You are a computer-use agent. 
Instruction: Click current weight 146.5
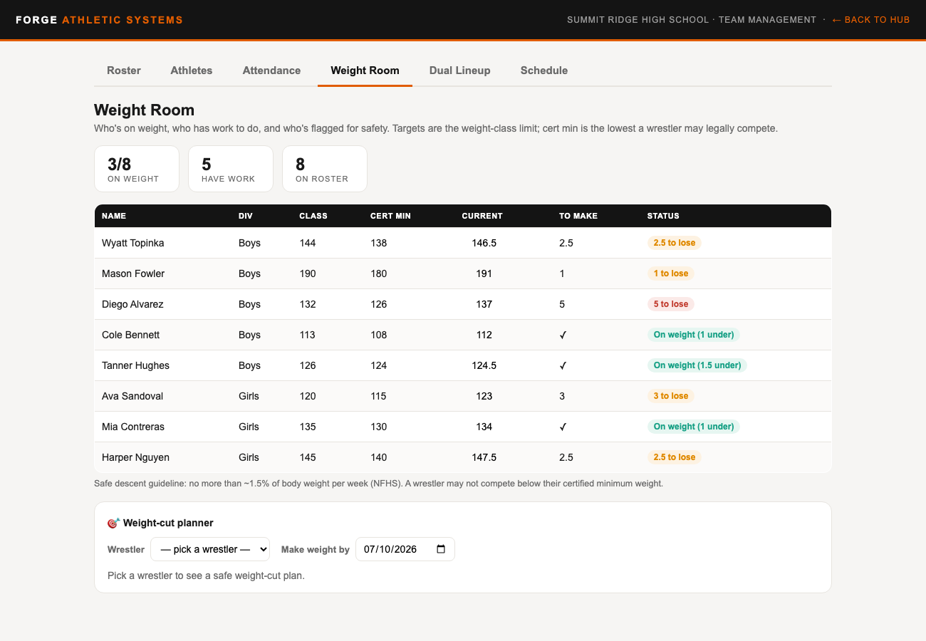[484, 243]
